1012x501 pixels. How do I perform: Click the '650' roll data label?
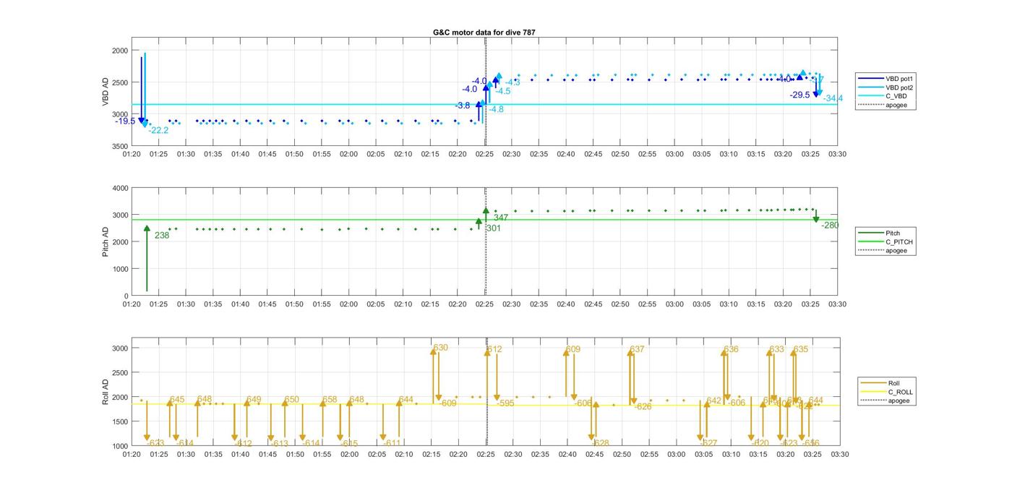point(292,400)
